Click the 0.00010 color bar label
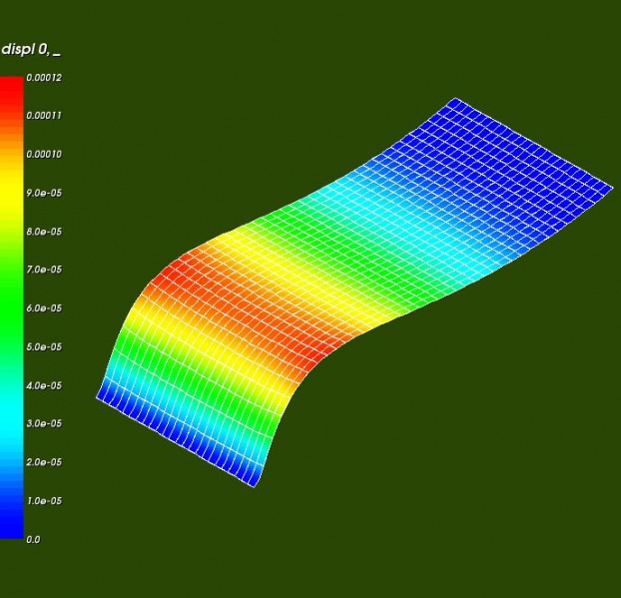Image resolution: width=621 pixels, height=598 pixels. coord(44,155)
